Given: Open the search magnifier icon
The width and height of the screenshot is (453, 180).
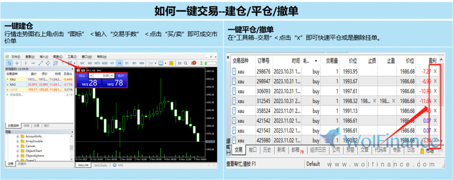Looking at the screenshot, I should 186,63.
